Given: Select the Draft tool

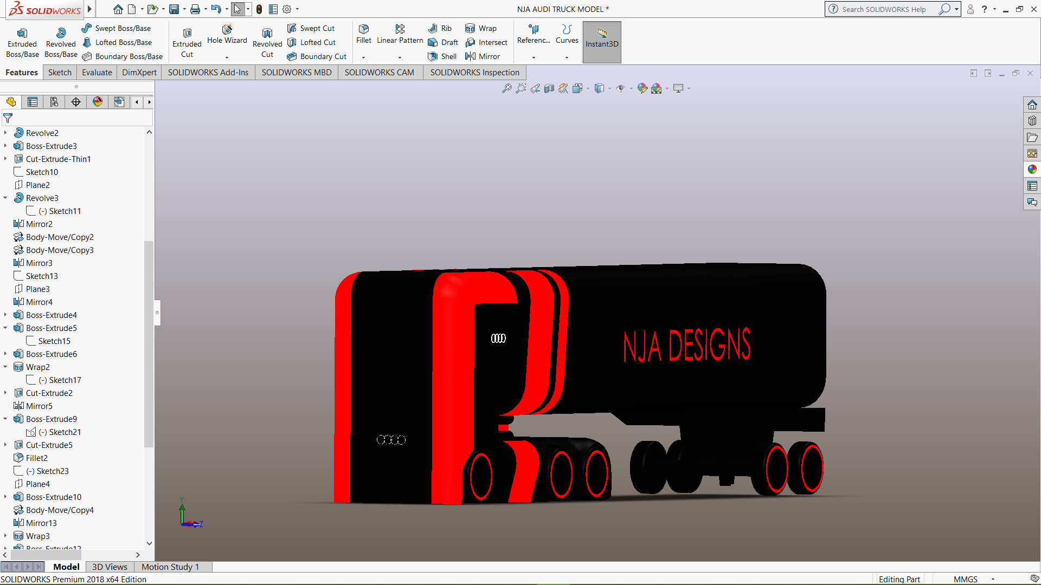Looking at the screenshot, I should pos(443,42).
